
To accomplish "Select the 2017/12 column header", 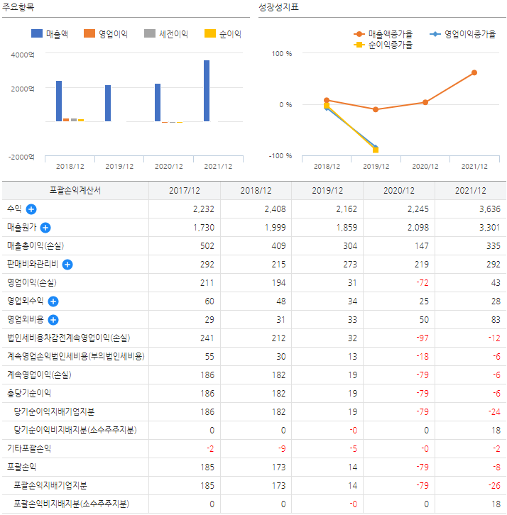I will pyautogui.click(x=185, y=191).
